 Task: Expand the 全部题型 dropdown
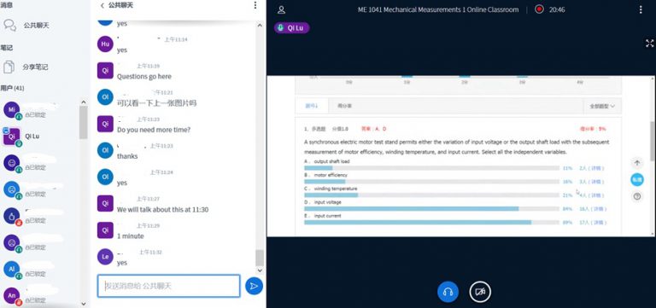coord(602,106)
